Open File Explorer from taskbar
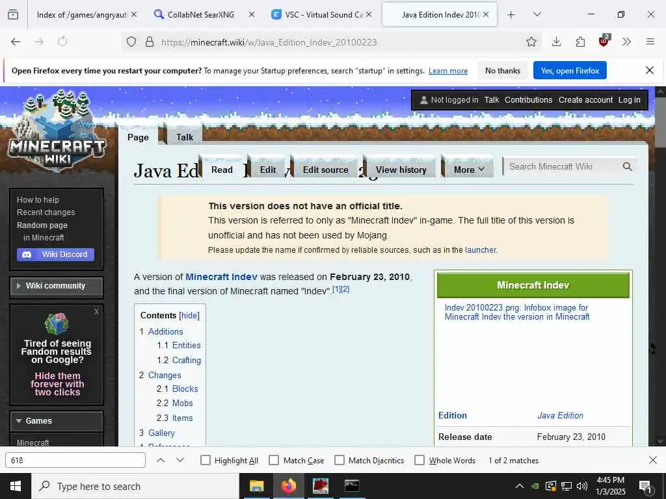This screenshot has height=499, width=666. pyautogui.click(x=256, y=486)
